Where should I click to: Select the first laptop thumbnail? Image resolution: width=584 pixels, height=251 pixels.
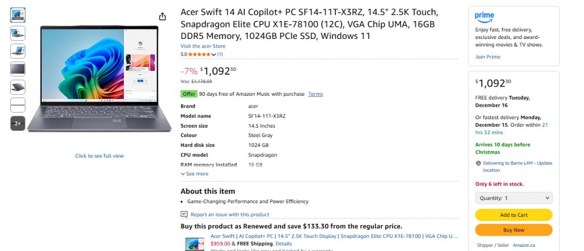[x=18, y=15]
